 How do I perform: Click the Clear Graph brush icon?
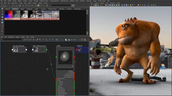click(x=20, y=5)
